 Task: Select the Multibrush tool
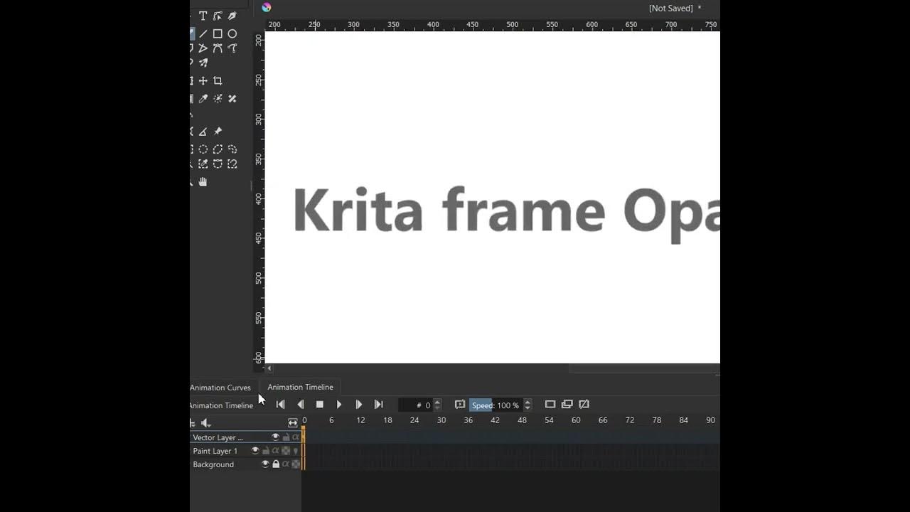[x=203, y=63]
